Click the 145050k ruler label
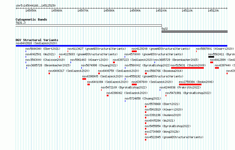 tap(31, 11)
